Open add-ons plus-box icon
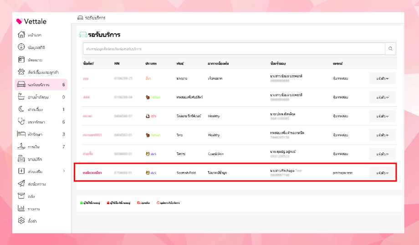 [21, 171]
